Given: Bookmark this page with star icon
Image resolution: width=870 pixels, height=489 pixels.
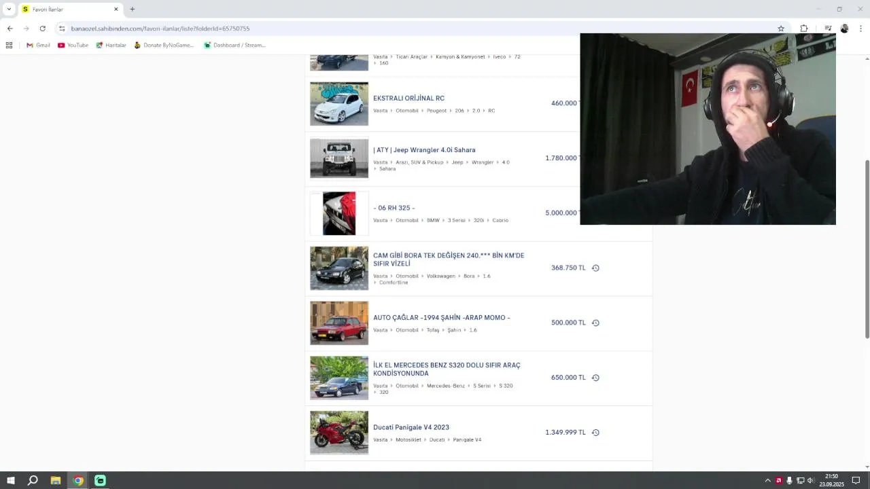Looking at the screenshot, I should (x=781, y=29).
